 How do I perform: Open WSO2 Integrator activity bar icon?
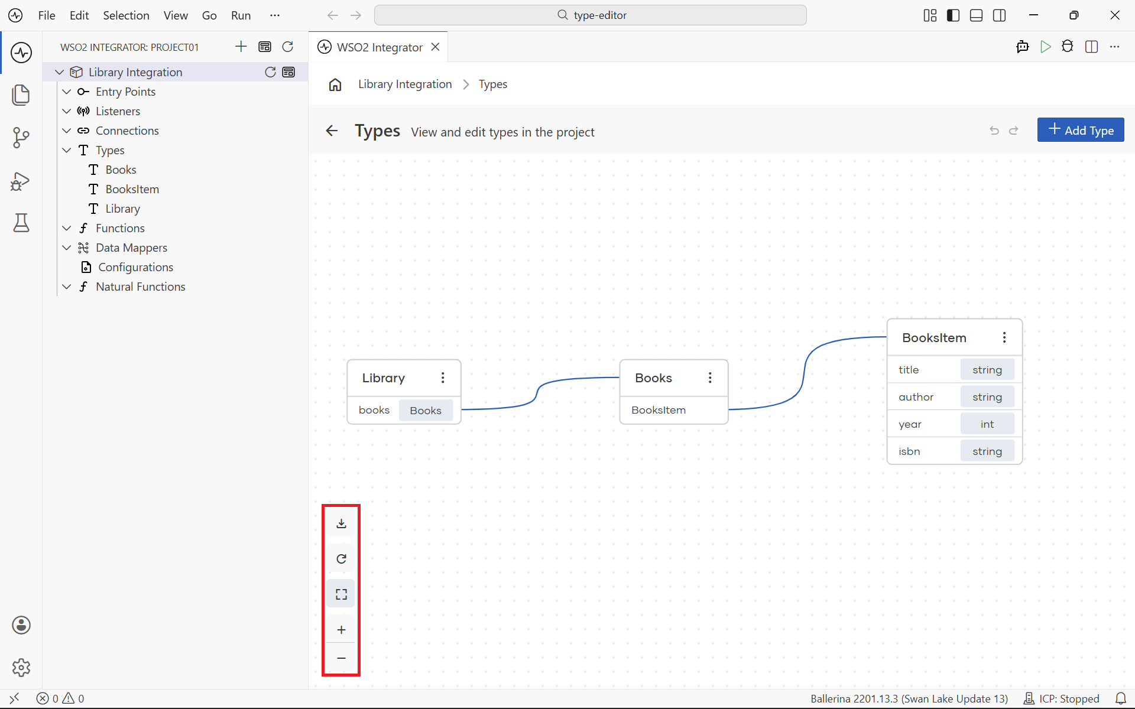(x=21, y=53)
